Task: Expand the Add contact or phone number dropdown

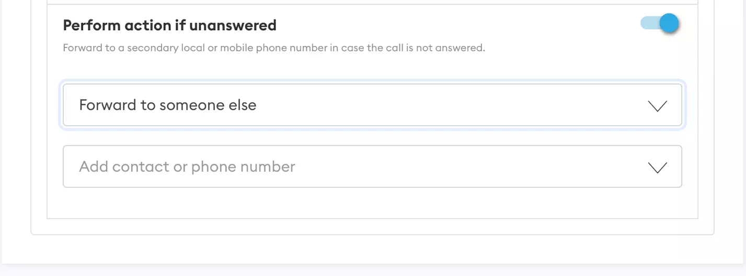Action: [372, 166]
